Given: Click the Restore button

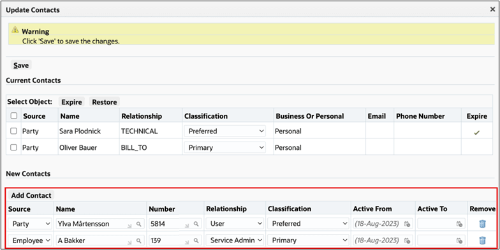Looking at the screenshot, I should pos(105,102).
